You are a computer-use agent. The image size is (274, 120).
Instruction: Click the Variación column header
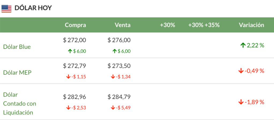point(251,25)
